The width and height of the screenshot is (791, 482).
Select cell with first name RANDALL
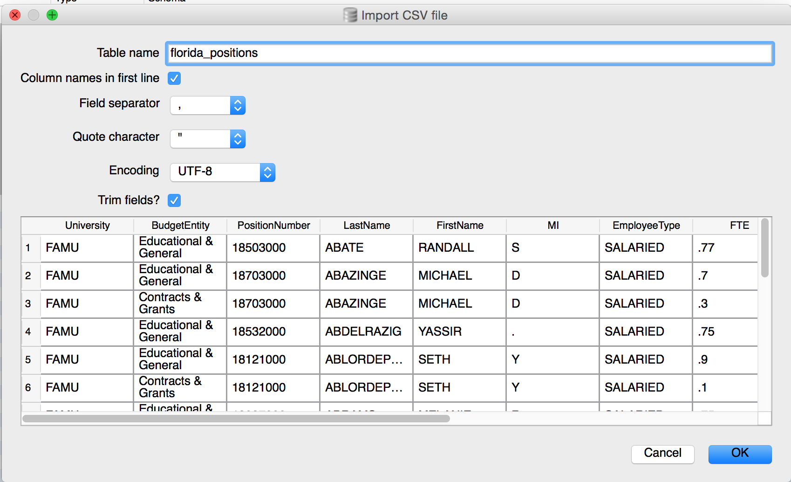click(x=460, y=248)
